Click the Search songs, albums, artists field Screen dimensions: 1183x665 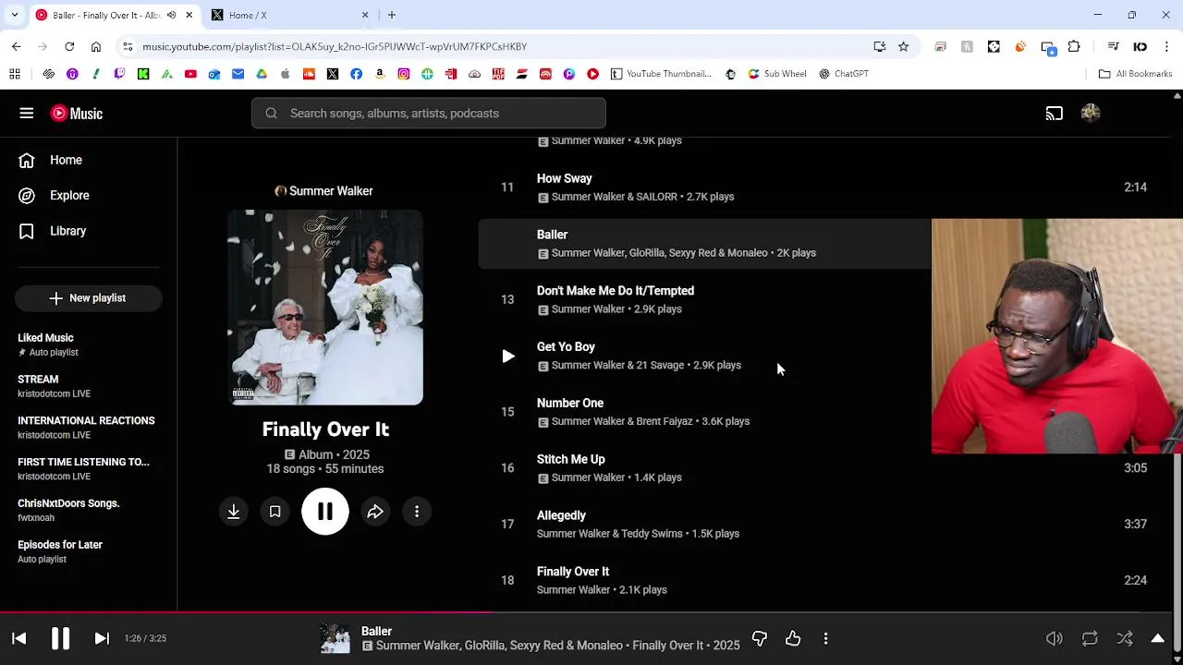[x=429, y=114]
